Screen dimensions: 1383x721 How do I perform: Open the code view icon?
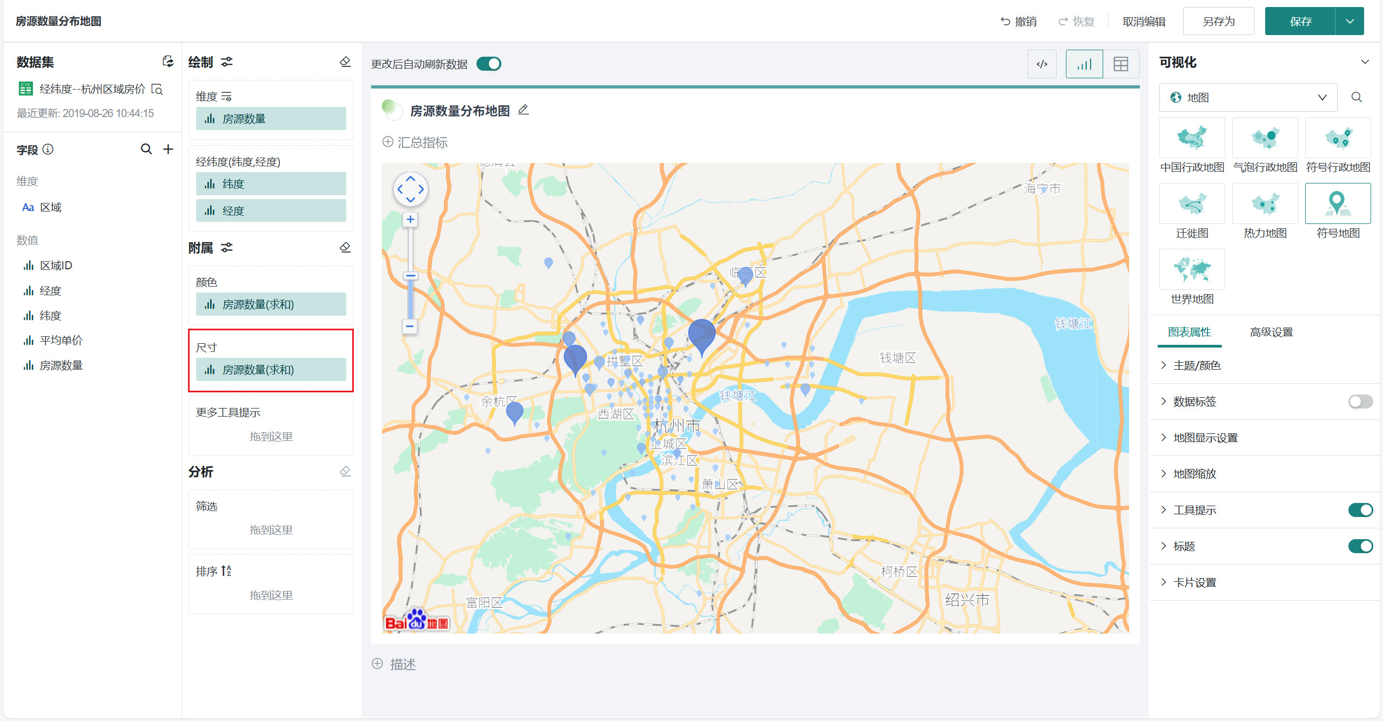click(x=1042, y=64)
